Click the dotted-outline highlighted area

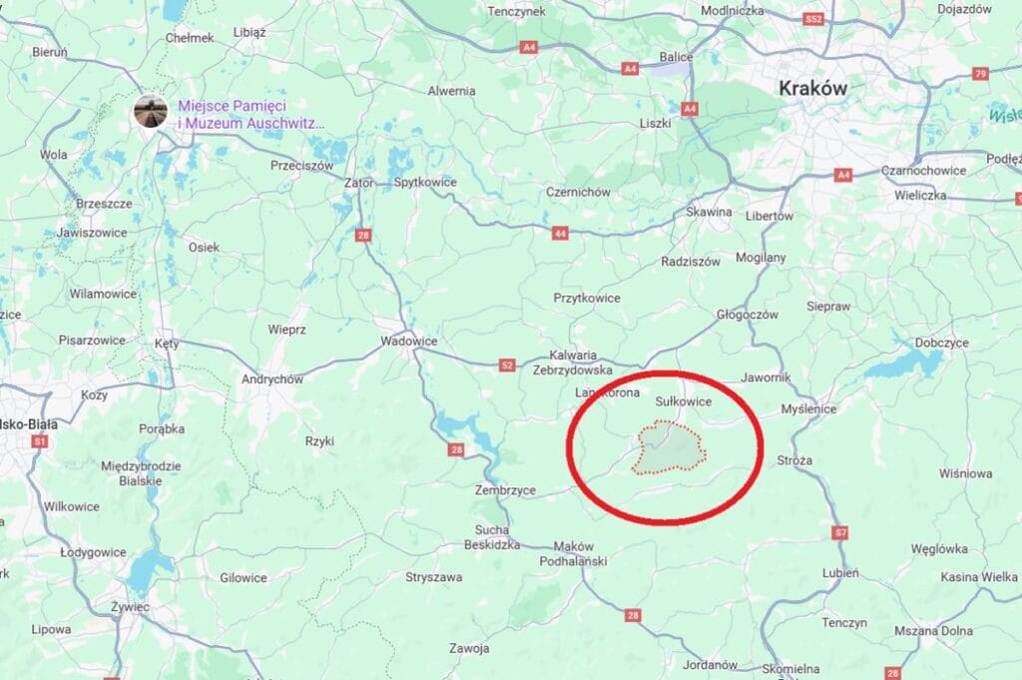(670, 448)
